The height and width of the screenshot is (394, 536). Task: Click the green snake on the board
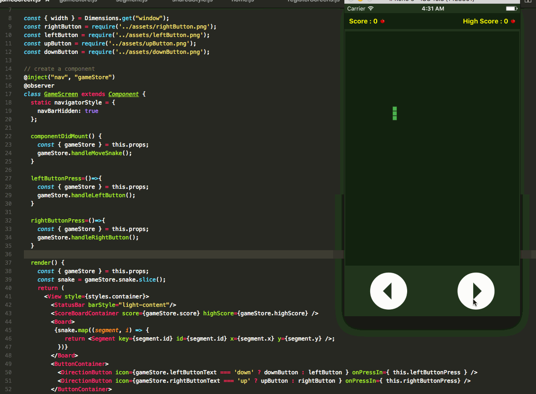click(395, 113)
